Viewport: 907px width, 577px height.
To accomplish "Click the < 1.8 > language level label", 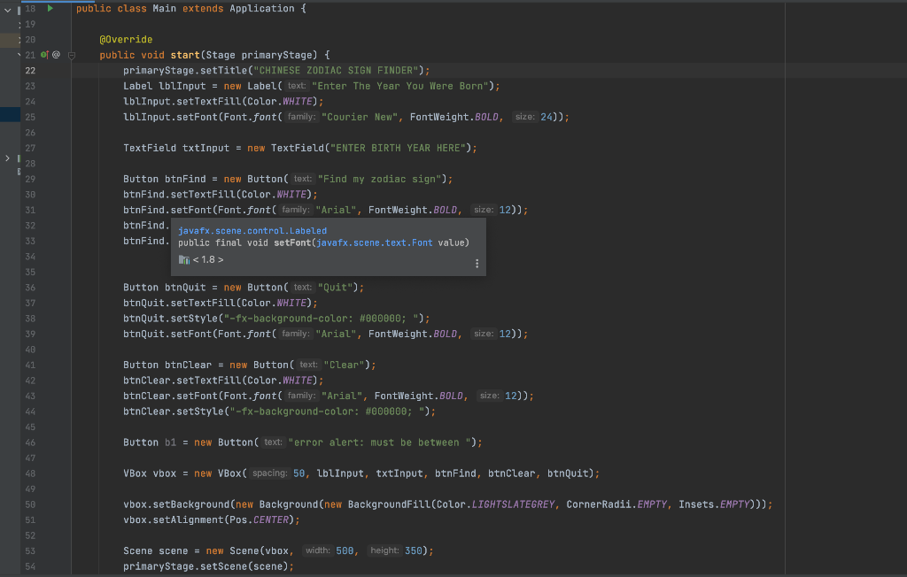I will pos(206,259).
